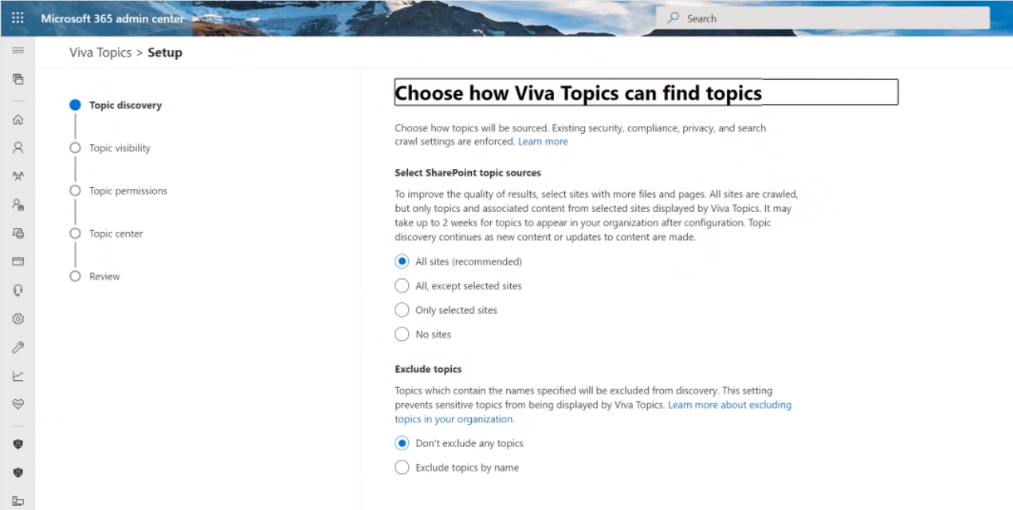Jump to the Review step

click(x=104, y=276)
